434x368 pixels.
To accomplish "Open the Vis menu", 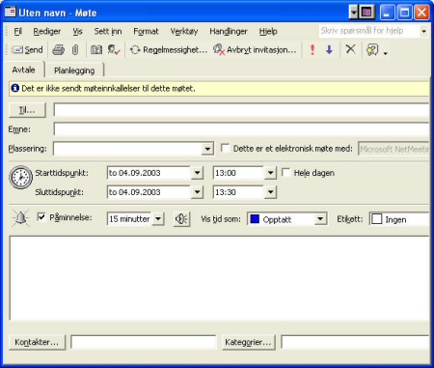I will coord(77,31).
